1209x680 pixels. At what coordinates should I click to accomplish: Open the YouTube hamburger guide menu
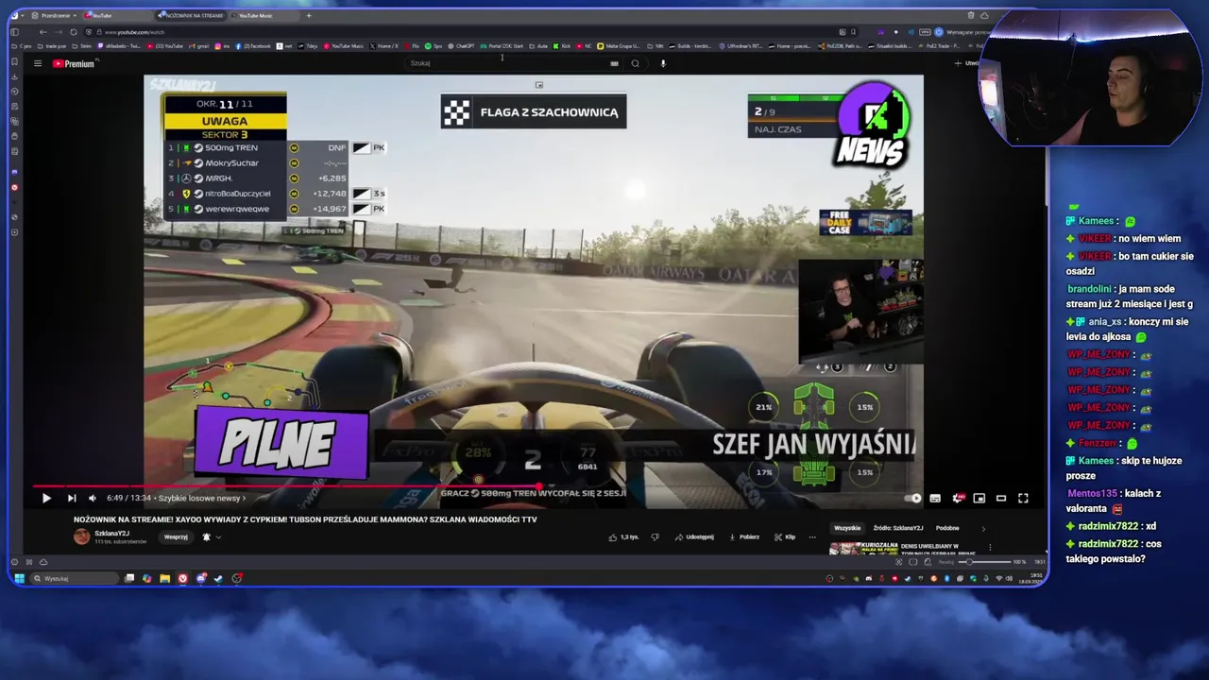(37, 63)
